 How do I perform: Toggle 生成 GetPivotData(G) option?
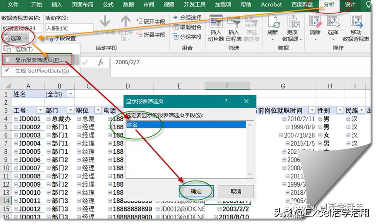(42, 71)
